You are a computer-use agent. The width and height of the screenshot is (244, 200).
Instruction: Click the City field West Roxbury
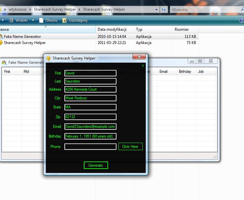click(x=90, y=98)
